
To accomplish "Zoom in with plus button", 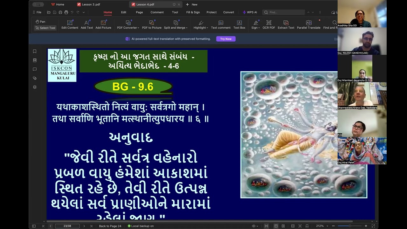I will coord(366,226).
